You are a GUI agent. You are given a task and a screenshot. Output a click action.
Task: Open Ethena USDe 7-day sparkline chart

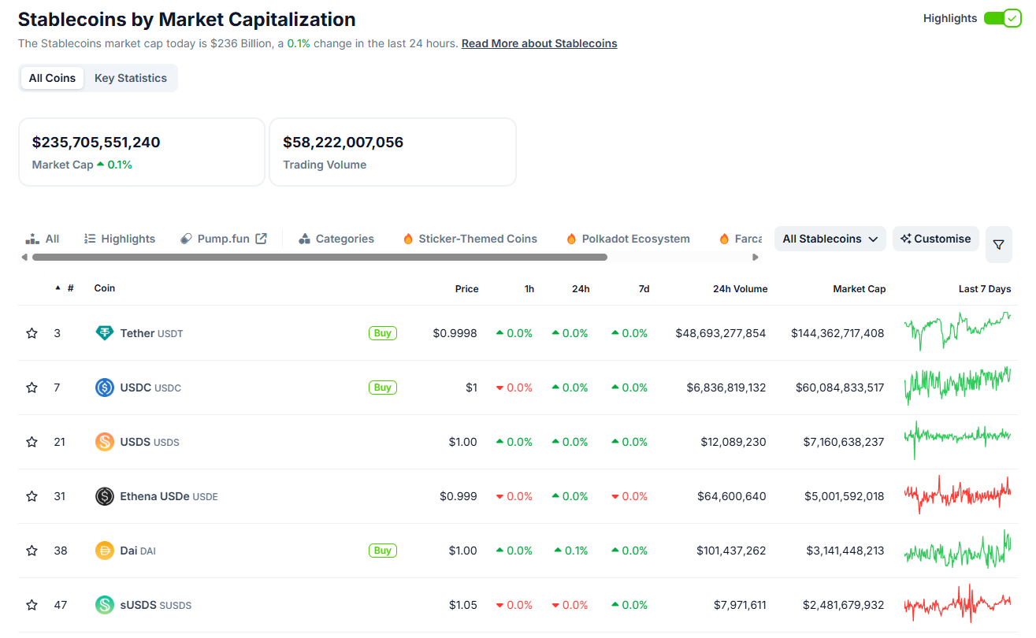[958, 495]
